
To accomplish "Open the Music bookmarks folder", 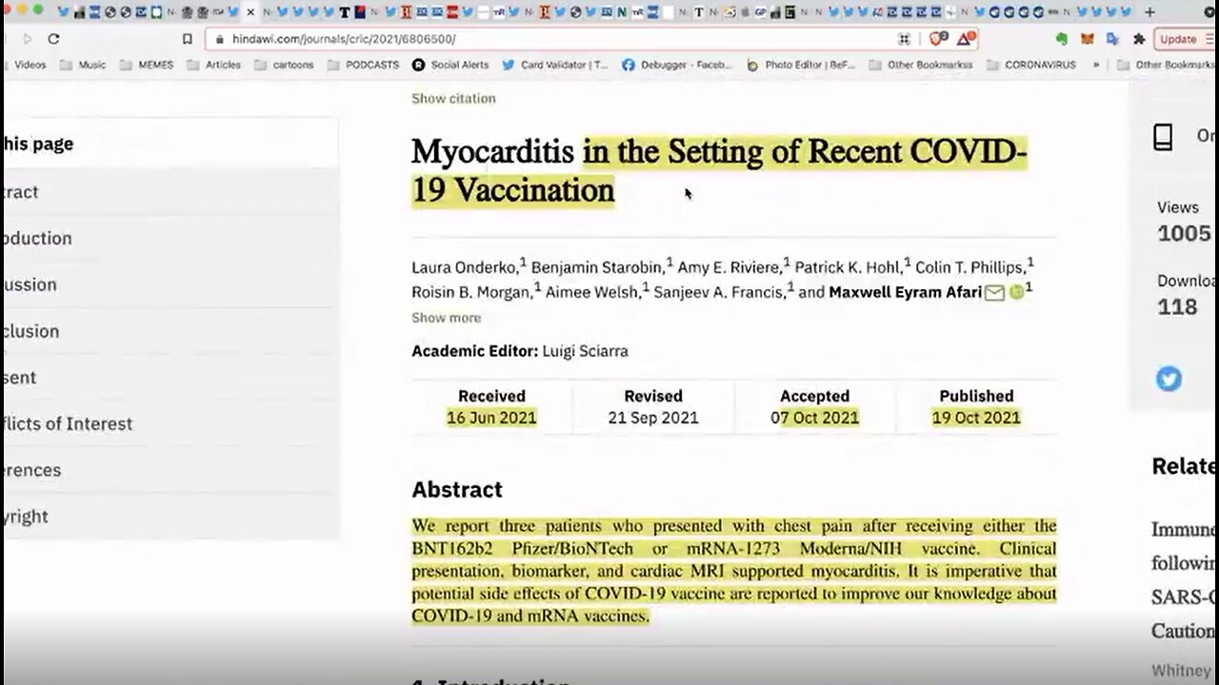I will tap(83, 65).
